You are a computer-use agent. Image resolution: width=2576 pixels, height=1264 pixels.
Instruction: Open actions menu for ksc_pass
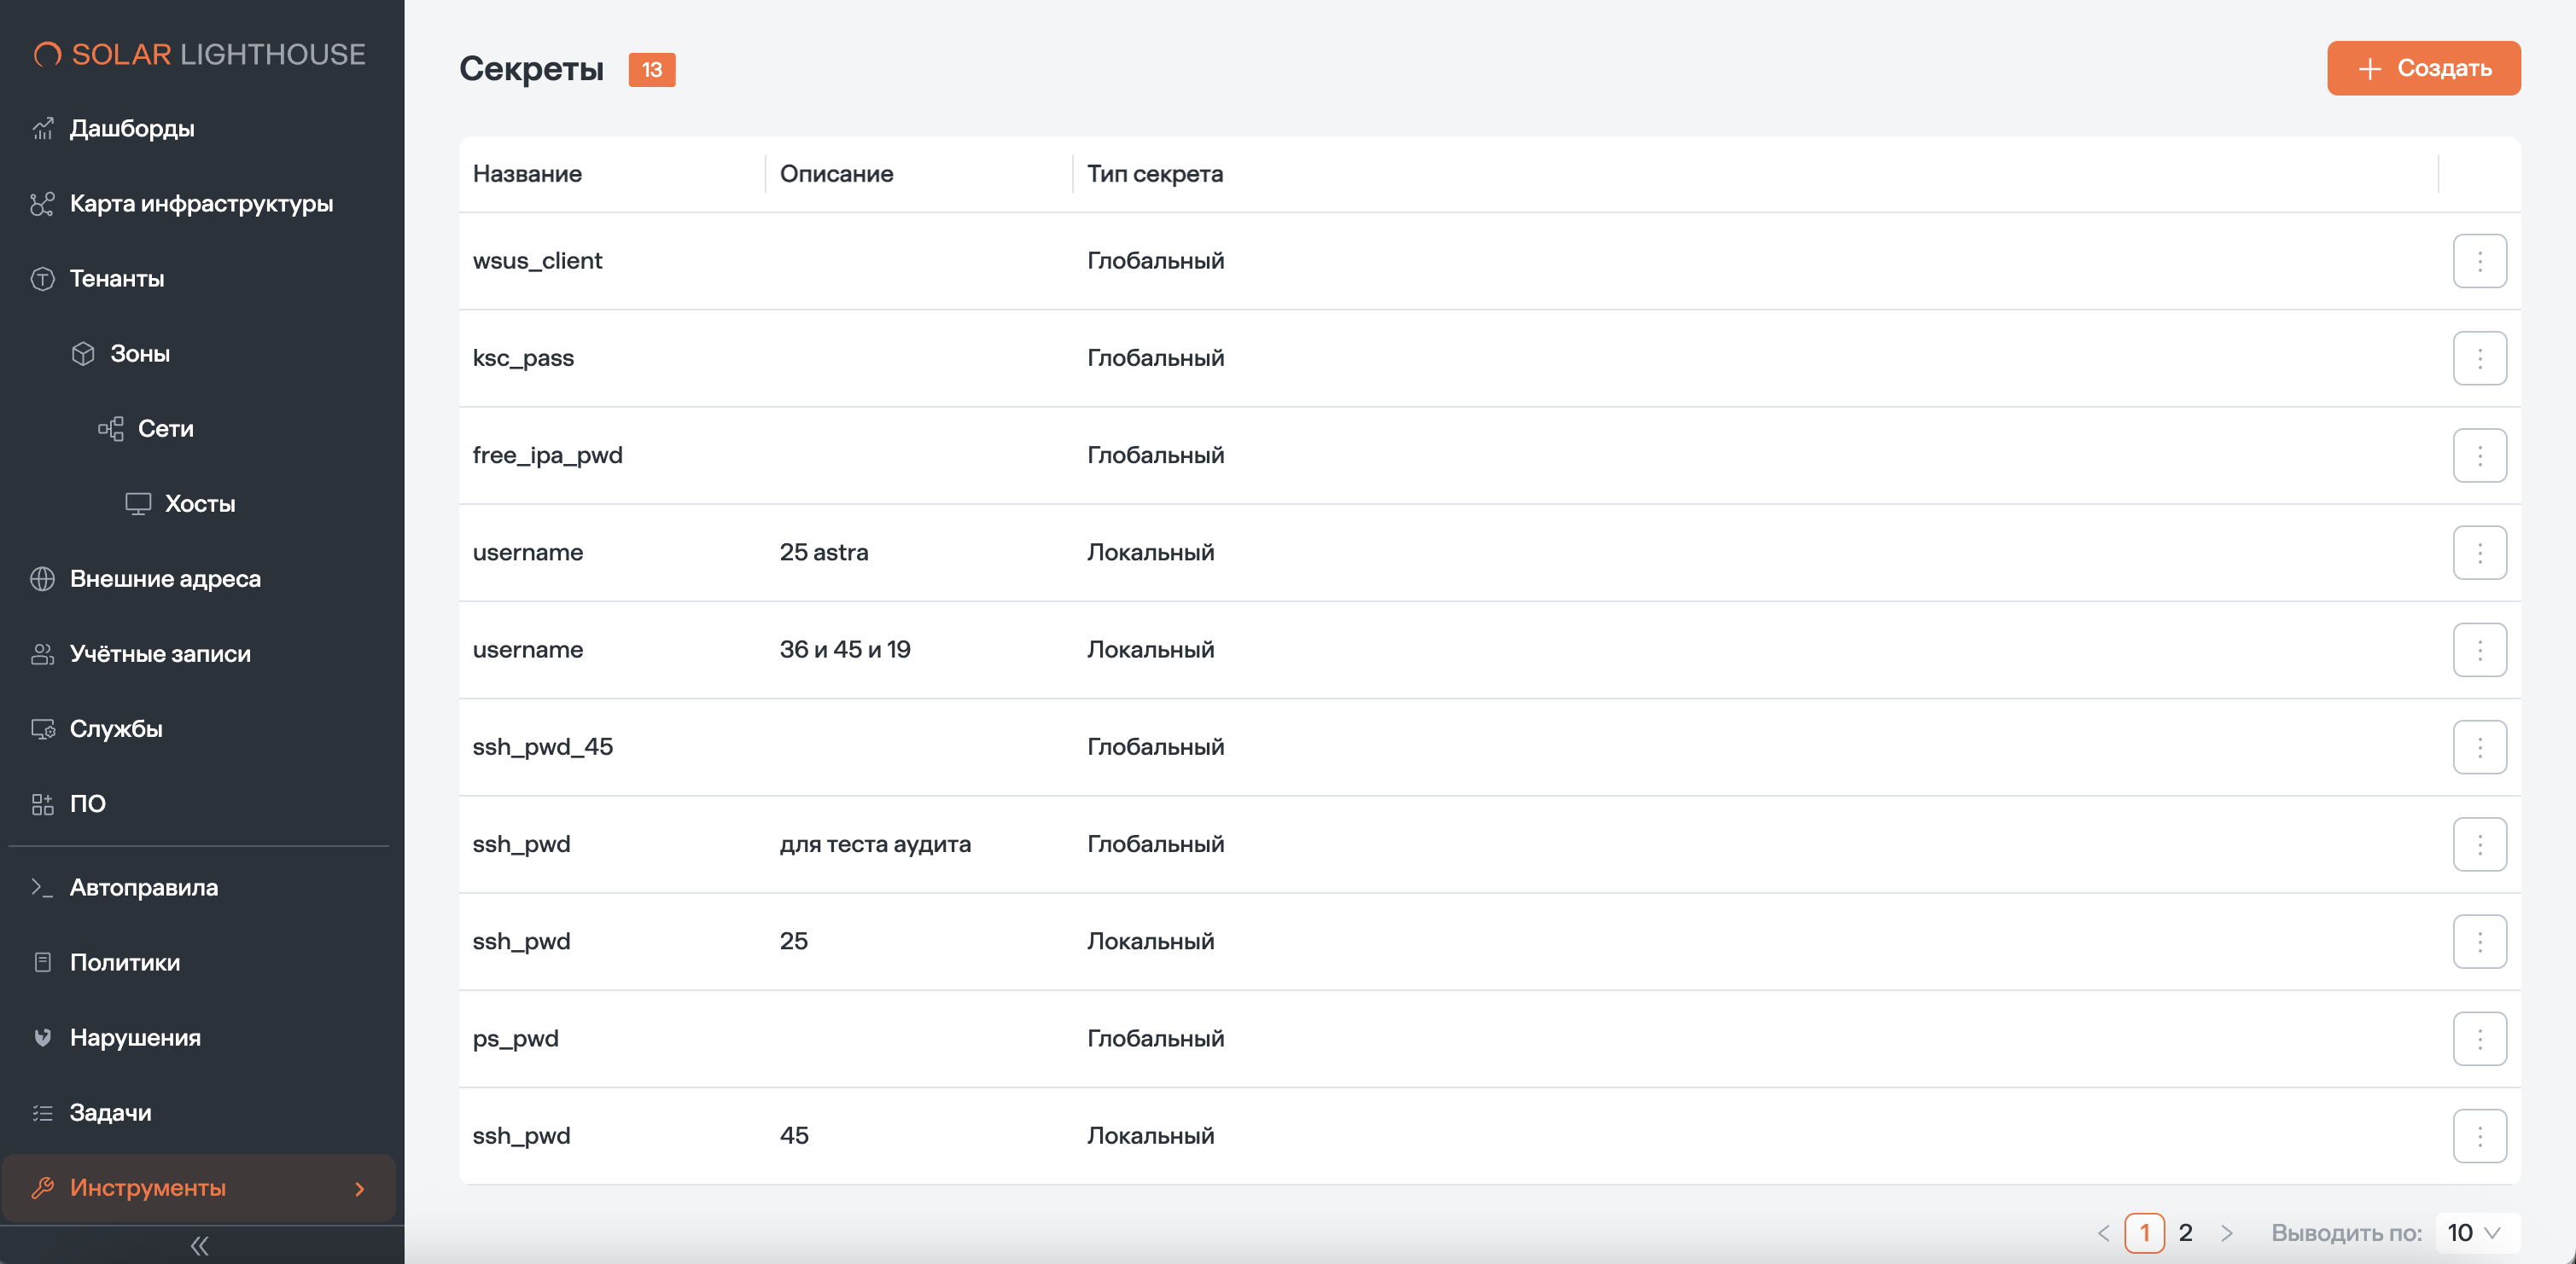[2479, 357]
